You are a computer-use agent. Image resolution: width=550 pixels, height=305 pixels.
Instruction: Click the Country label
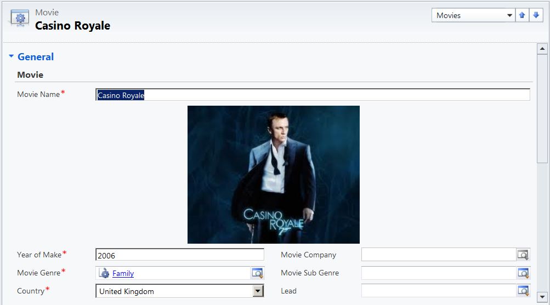point(31,291)
